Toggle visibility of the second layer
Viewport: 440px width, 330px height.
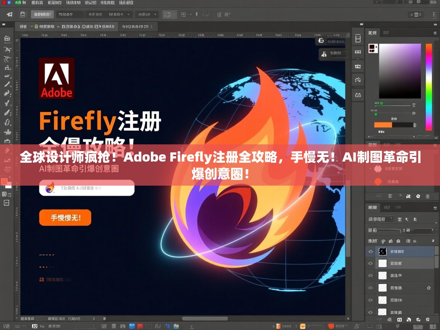tap(369, 263)
